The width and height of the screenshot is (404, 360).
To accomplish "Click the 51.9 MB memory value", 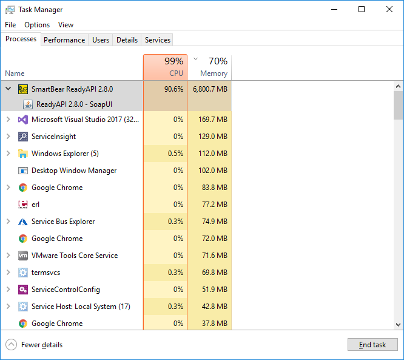I will tap(215, 290).
